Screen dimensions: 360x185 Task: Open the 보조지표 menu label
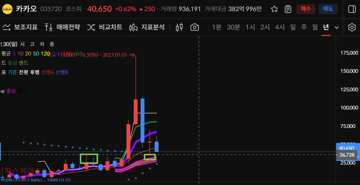coord(26,27)
